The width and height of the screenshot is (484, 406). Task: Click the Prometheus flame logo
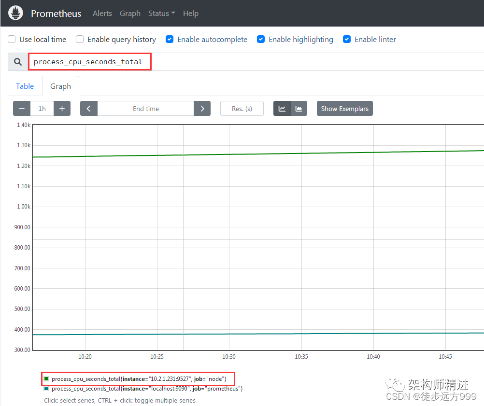click(15, 13)
